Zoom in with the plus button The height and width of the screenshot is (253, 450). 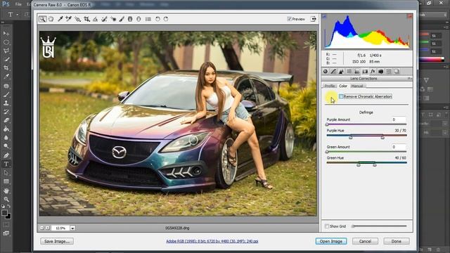(48, 228)
